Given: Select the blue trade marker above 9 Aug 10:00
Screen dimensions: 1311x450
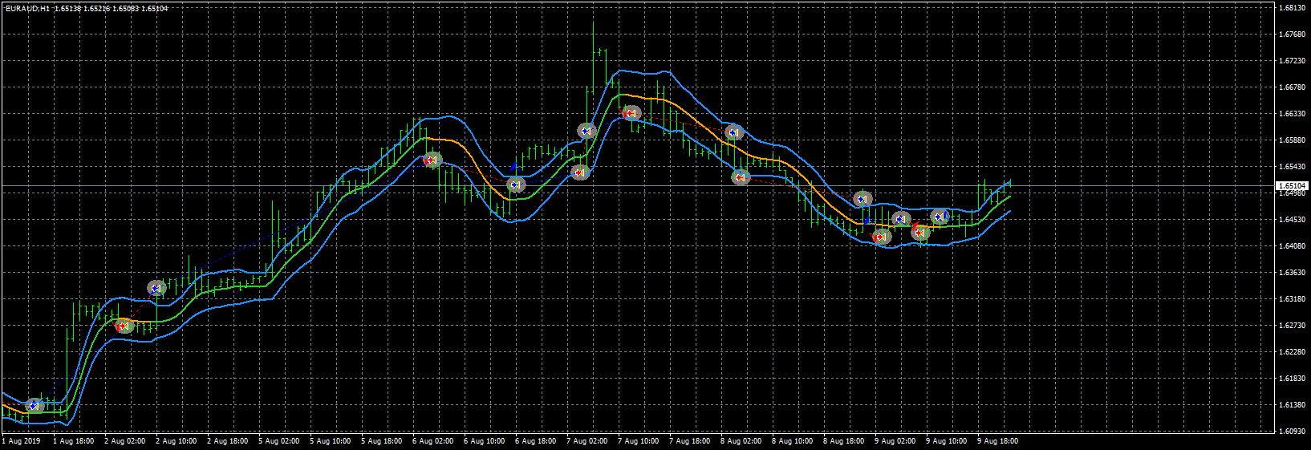Looking at the screenshot, I should [x=940, y=216].
